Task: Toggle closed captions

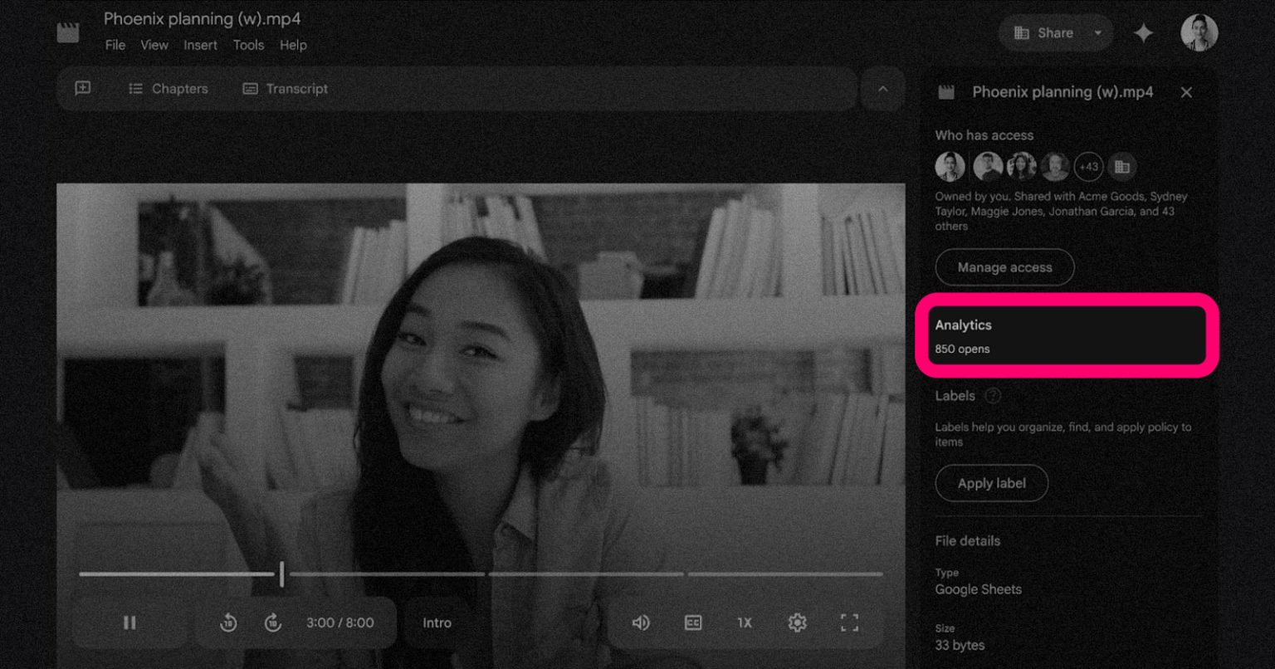Action: pyautogui.click(x=693, y=623)
